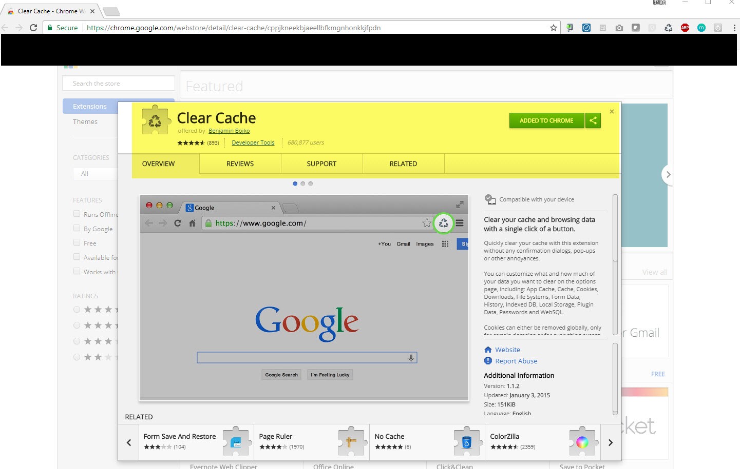
Task: Click the Clear Cache recycle icon in toolbar
Action: tap(668, 28)
